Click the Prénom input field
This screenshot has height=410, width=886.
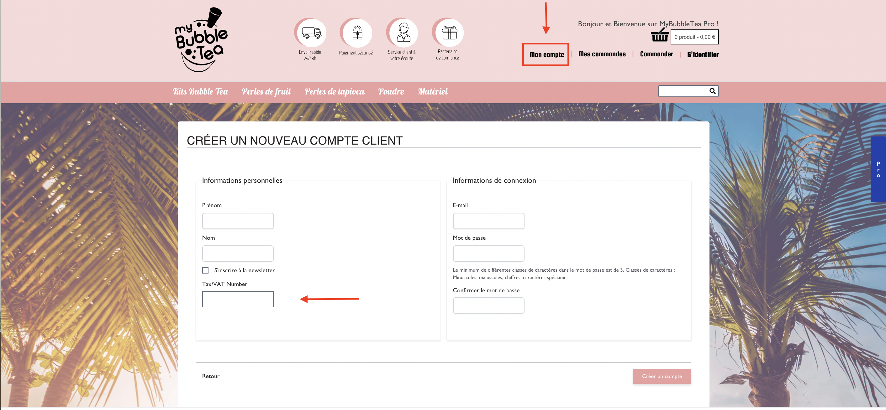[x=238, y=221]
